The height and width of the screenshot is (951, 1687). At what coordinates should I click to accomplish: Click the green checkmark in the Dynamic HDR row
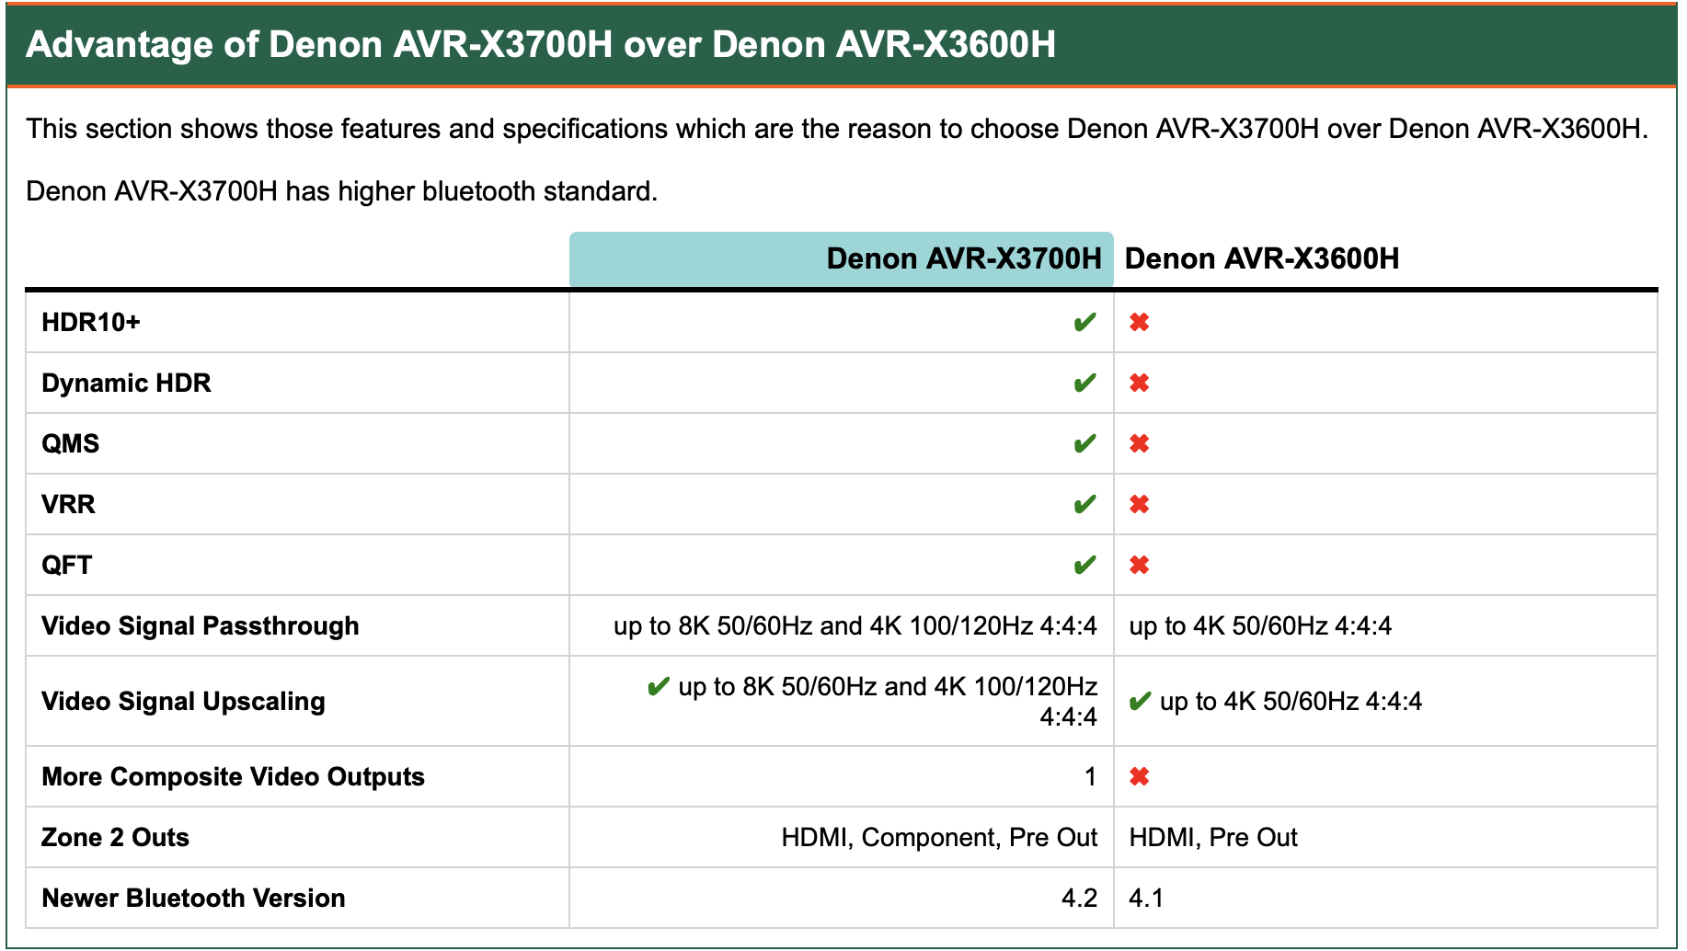coord(1084,384)
